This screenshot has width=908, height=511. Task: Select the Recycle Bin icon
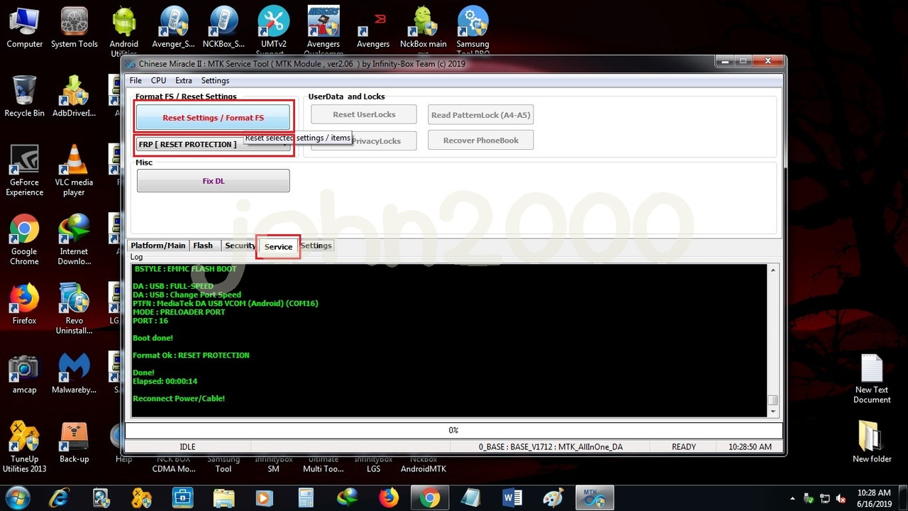[x=25, y=96]
